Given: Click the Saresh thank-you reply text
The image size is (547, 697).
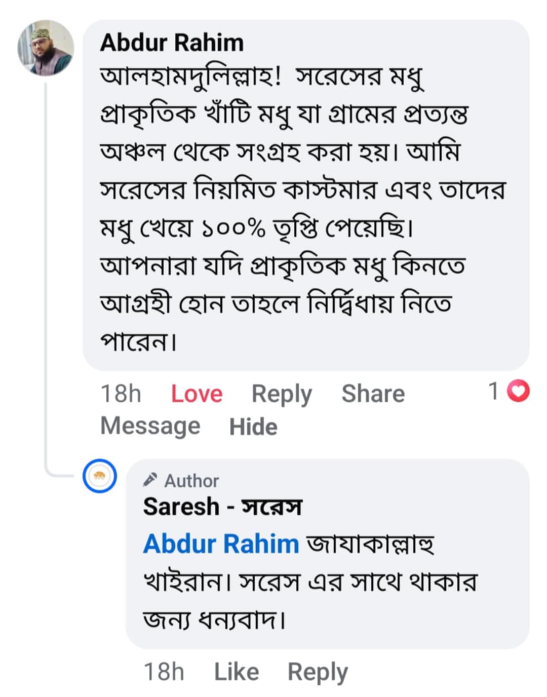Looking at the screenshot, I should point(309,583).
